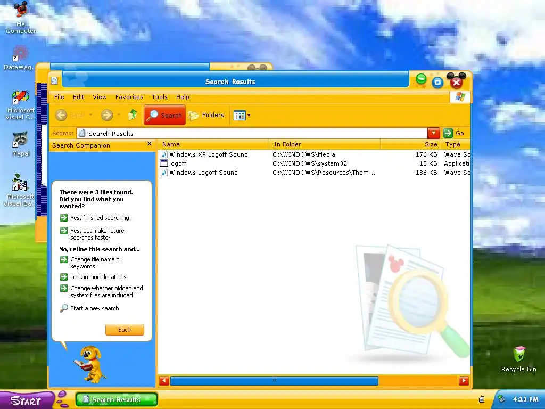Sort results by Type column

(456, 144)
